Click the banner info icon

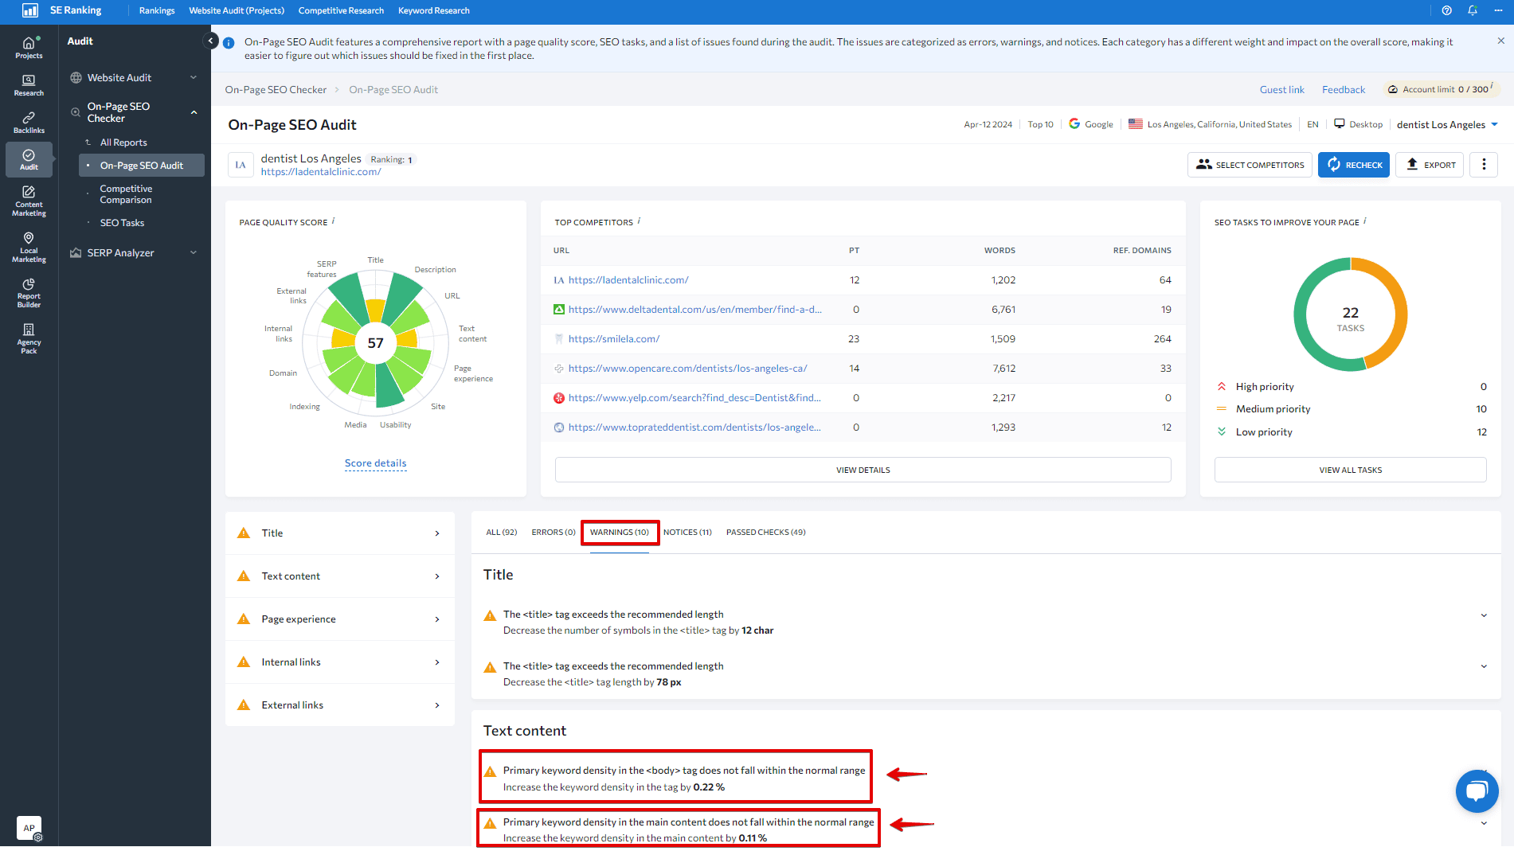[229, 43]
